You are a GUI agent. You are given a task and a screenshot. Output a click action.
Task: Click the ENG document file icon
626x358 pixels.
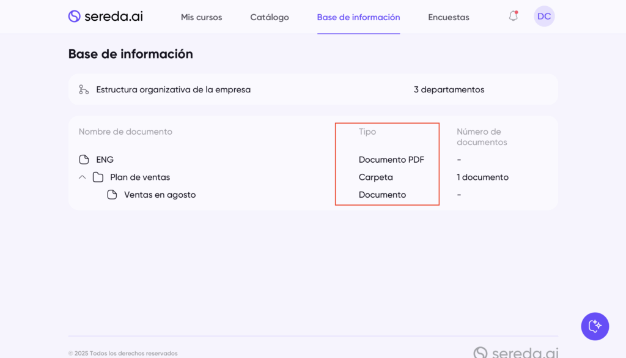(x=84, y=160)
